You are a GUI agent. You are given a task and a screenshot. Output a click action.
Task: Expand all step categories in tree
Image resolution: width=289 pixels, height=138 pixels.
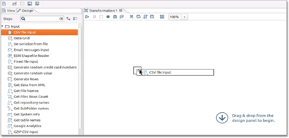pos(69,19)
